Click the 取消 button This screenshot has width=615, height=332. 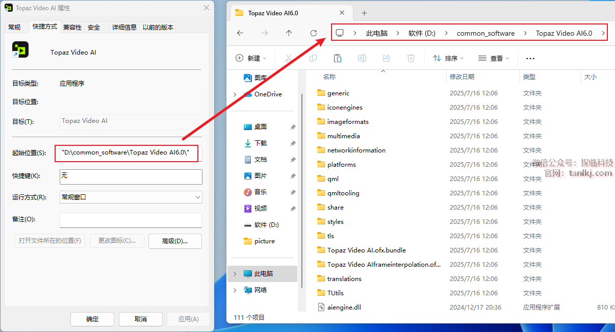point(141,319)
